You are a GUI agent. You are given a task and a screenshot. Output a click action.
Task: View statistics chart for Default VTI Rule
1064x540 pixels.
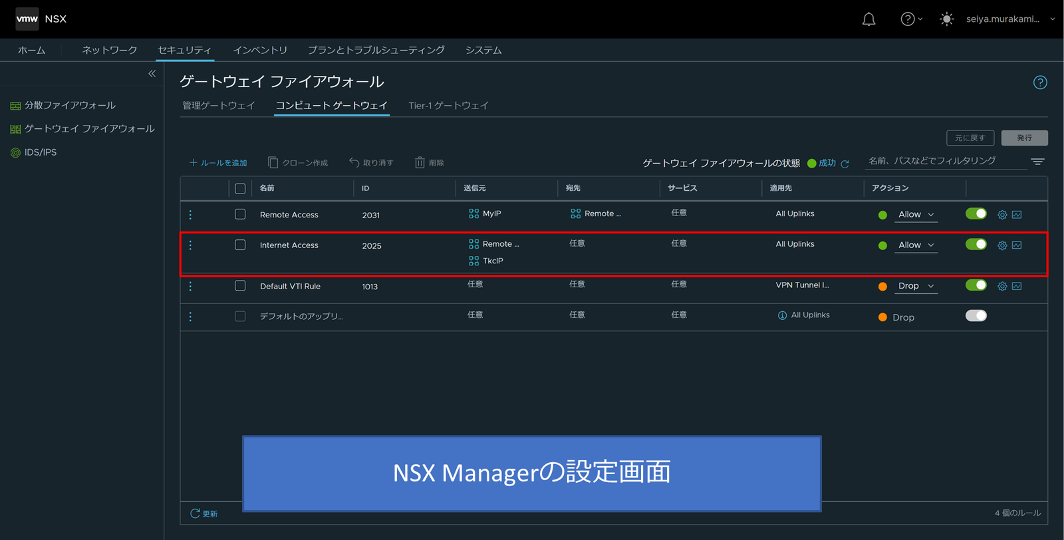pos(1017,286)
